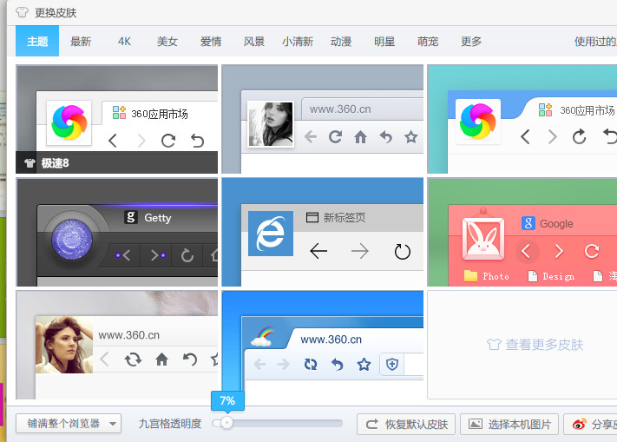The image size is (617, 442).
Task: Click the star icon in the grey-blue portrait skin
Action: (410, 137)
